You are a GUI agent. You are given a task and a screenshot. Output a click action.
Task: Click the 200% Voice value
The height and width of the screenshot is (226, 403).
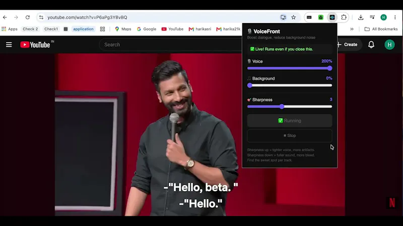pos(326,61)
